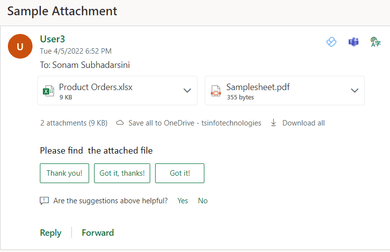Click the User3 avatar circle
The image size is (390, 252).
pos(20,46)
